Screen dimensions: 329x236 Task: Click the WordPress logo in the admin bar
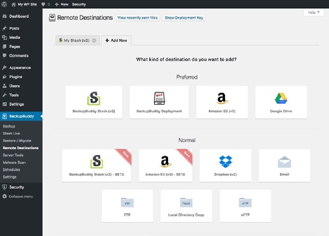point(4,4)
